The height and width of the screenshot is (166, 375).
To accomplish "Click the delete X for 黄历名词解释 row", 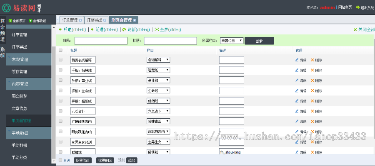I will [x=312, y=60].
